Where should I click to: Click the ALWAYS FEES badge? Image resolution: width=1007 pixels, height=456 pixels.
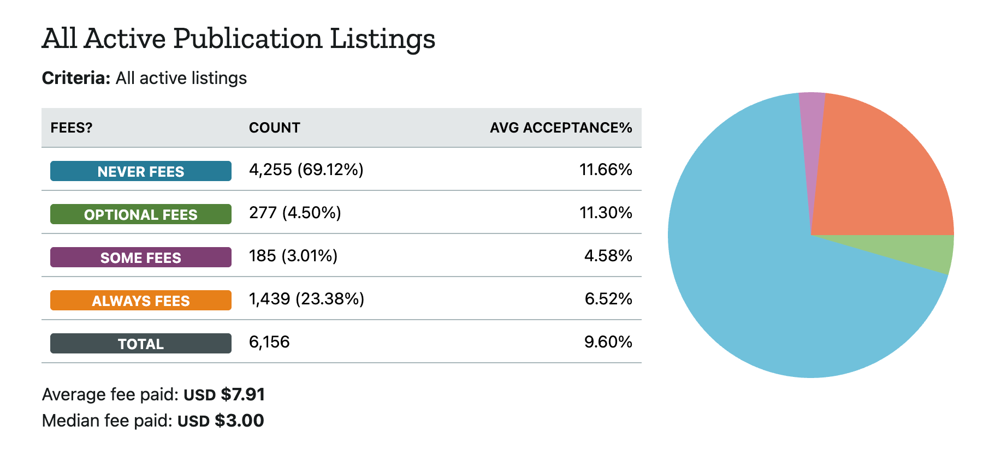(x=140, y=301)
